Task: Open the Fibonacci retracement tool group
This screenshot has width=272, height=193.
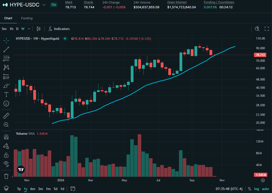Action: pos(6,59)
